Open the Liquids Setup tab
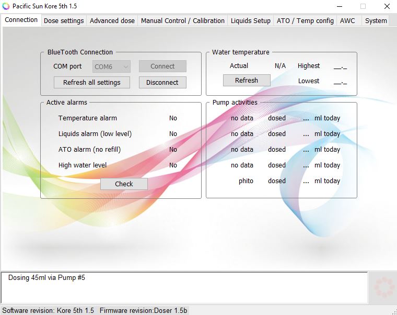The image size is (397, 315). (250, 21)
